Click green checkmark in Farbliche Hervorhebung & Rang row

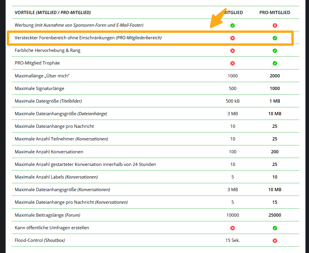pyautogui.click(x=275, y=51)
